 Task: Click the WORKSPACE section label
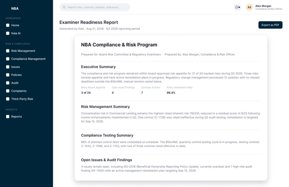coord(13,18)
